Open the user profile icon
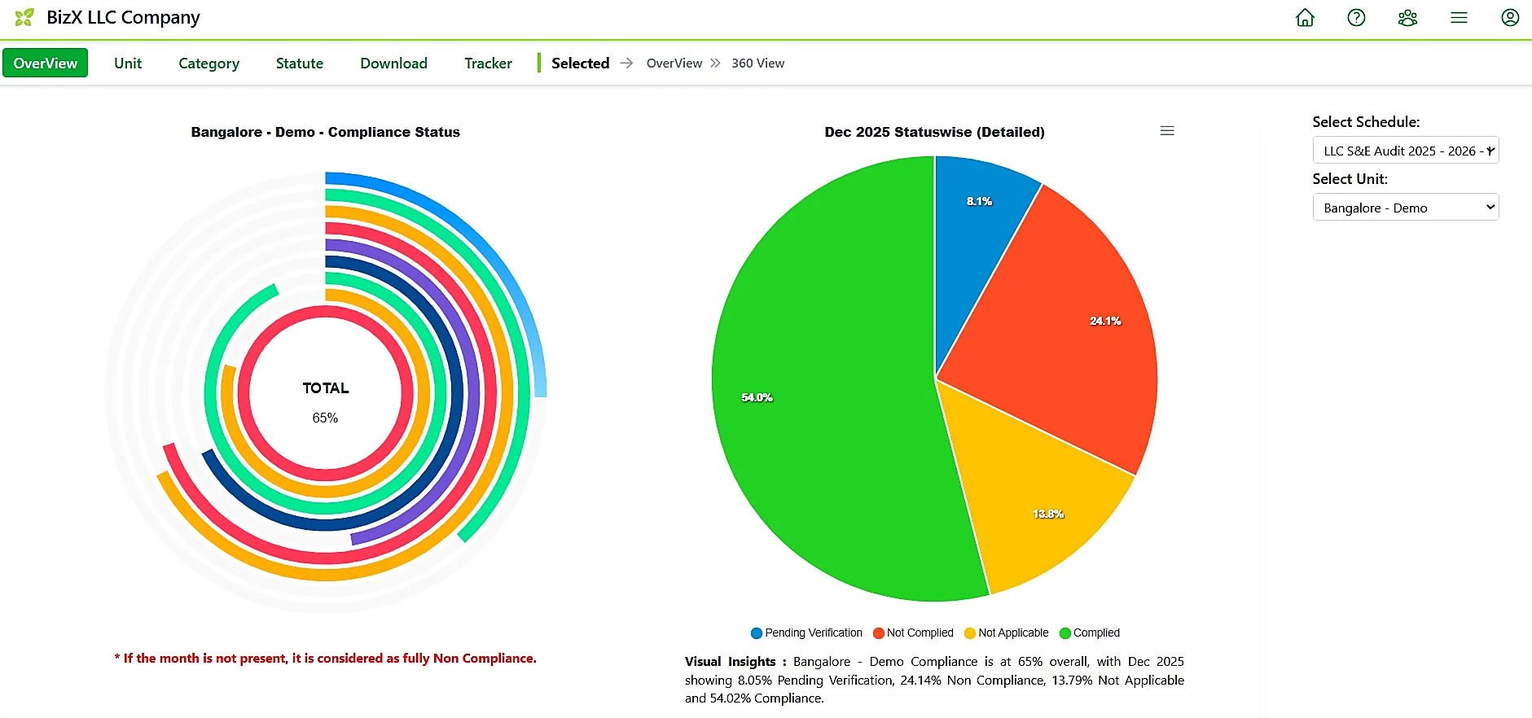1532x718 pixels. pyautogui.click(x=1510, y=17)
